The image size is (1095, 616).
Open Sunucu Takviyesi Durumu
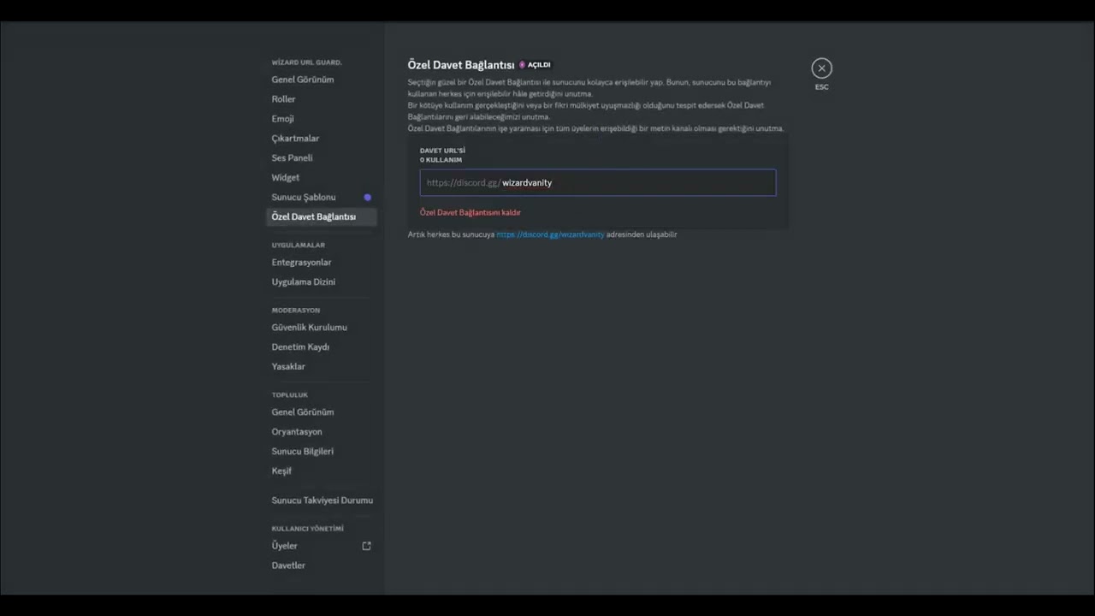pyautogui.click(x=321, y=500)
